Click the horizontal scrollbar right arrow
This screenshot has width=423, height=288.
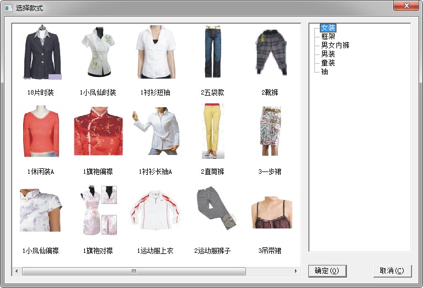click(296, 271)
